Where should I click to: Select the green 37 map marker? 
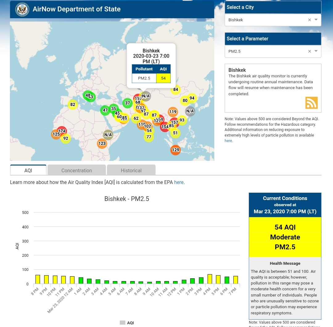click(127, 103)
